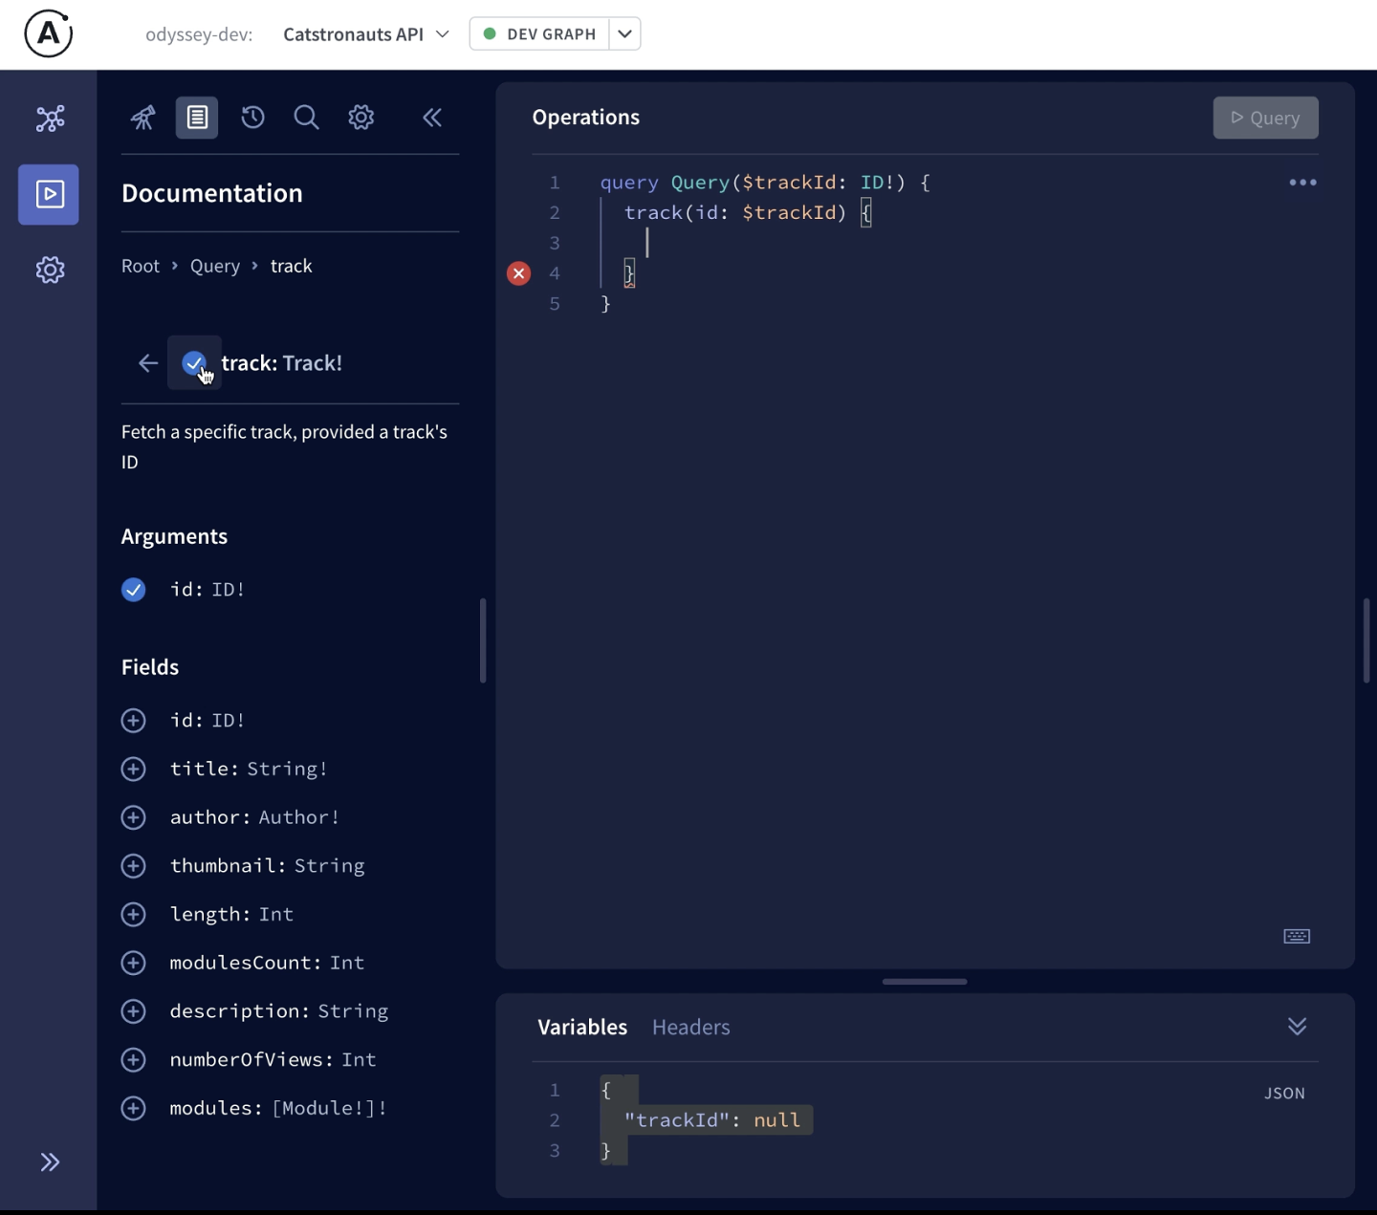Open Explorer settings gear icon
This screenshot has width=1377, height=1215.
(361, 118)
